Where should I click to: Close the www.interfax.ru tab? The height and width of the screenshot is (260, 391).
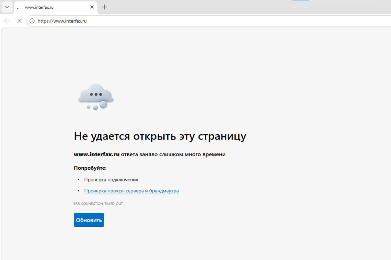point(92,7)
